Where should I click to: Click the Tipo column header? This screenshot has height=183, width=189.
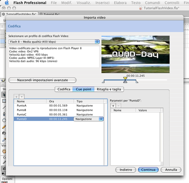[88, 101]
